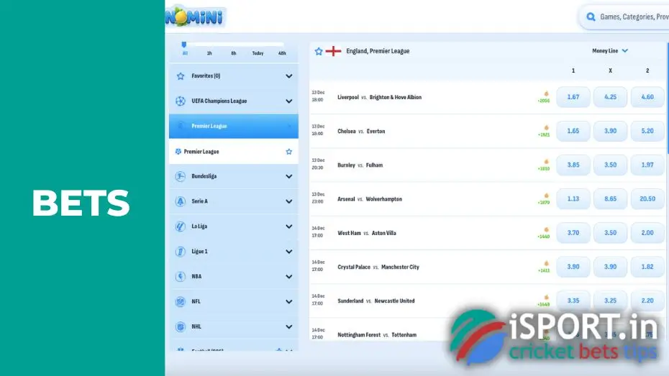Viewport: 669px width, 376px height.
Task: Click the Favorites star icon in sidebar
Action: (181, 76)
